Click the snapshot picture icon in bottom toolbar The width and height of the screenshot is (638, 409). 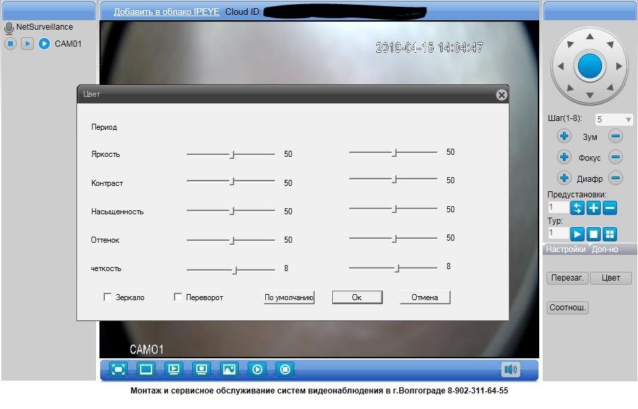coord(229,369)
